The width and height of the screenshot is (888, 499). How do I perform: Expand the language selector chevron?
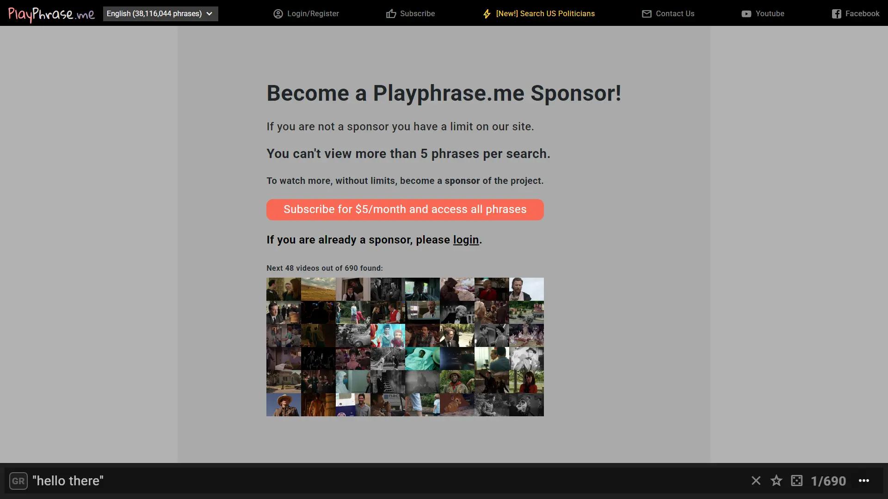[x=210, y=13]
